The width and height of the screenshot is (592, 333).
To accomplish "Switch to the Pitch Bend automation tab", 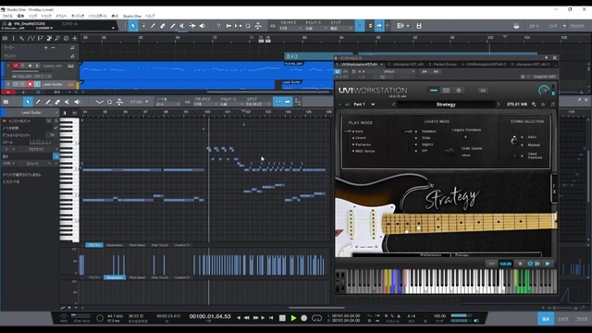I will 137,245.
